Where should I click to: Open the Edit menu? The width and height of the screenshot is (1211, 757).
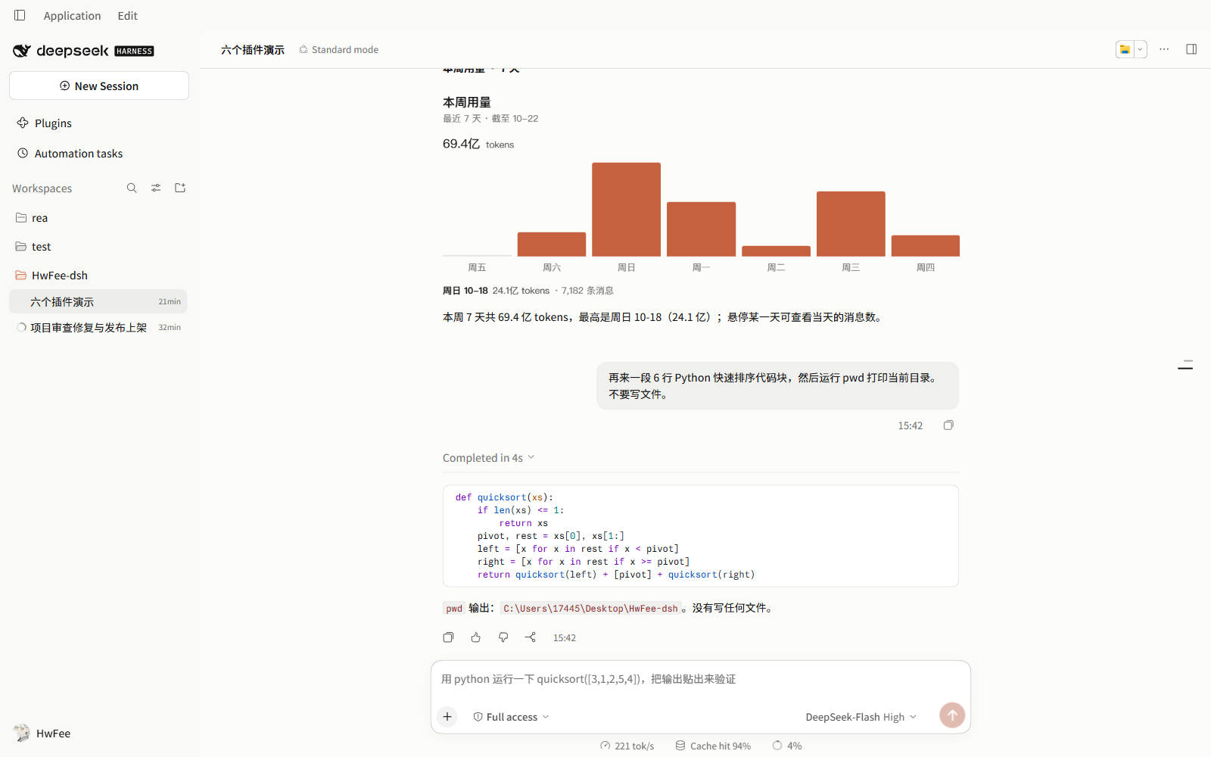(127, 15)
